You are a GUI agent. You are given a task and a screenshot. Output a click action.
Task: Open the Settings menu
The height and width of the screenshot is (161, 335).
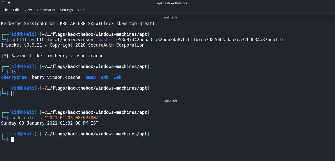point(67,10)
